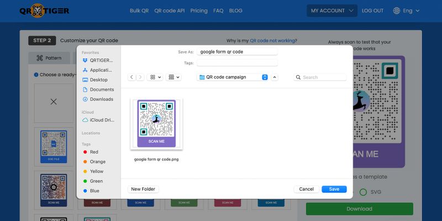Click the Tags input field
Screen dimensions: 442x221
click(237, 63)
